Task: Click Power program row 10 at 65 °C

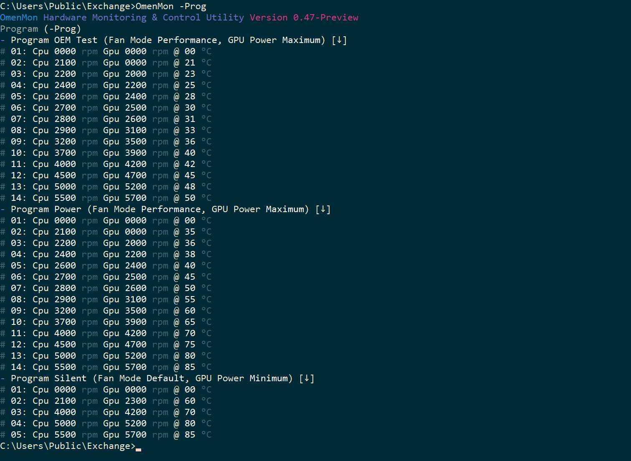Action: pyautogui.click(x=106, y=322)
